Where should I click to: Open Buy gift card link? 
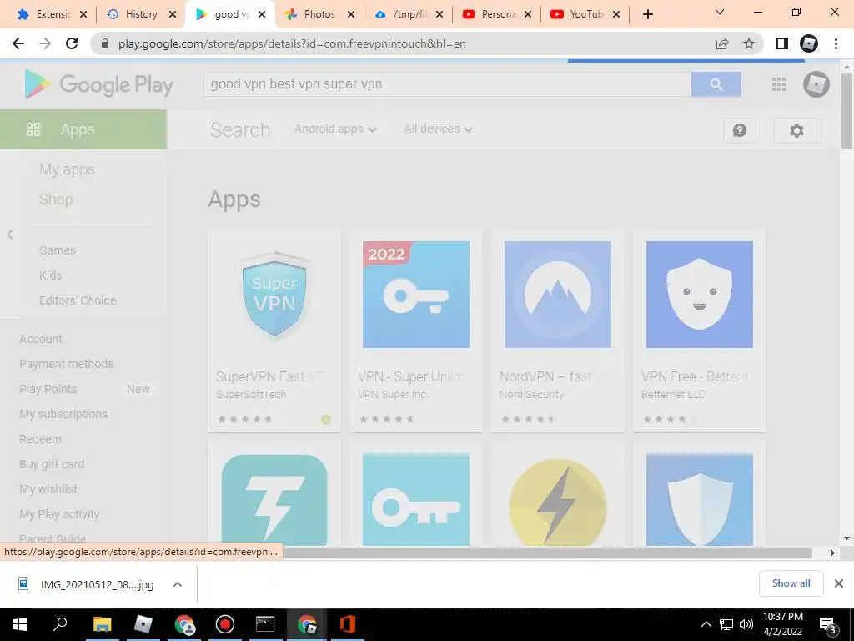52,464
